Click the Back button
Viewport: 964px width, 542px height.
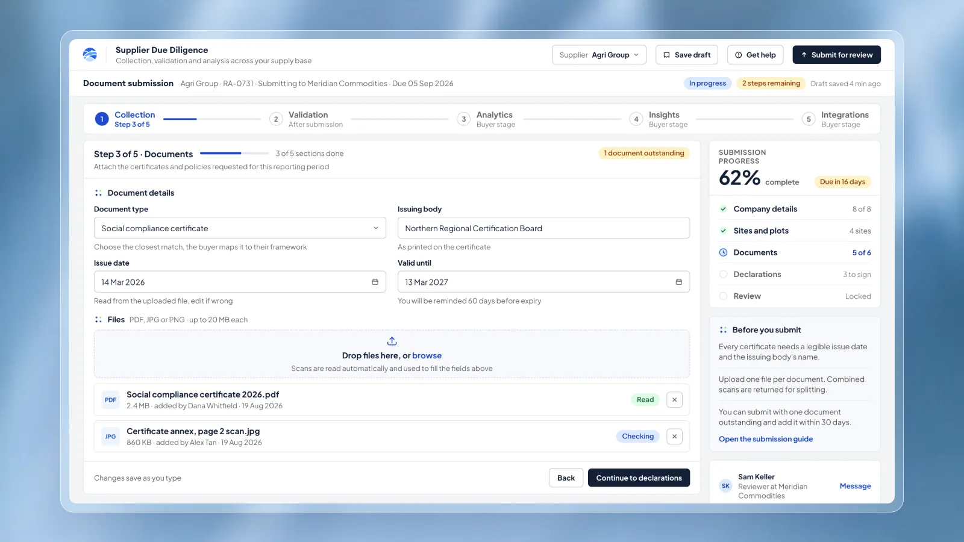[566, 478]
